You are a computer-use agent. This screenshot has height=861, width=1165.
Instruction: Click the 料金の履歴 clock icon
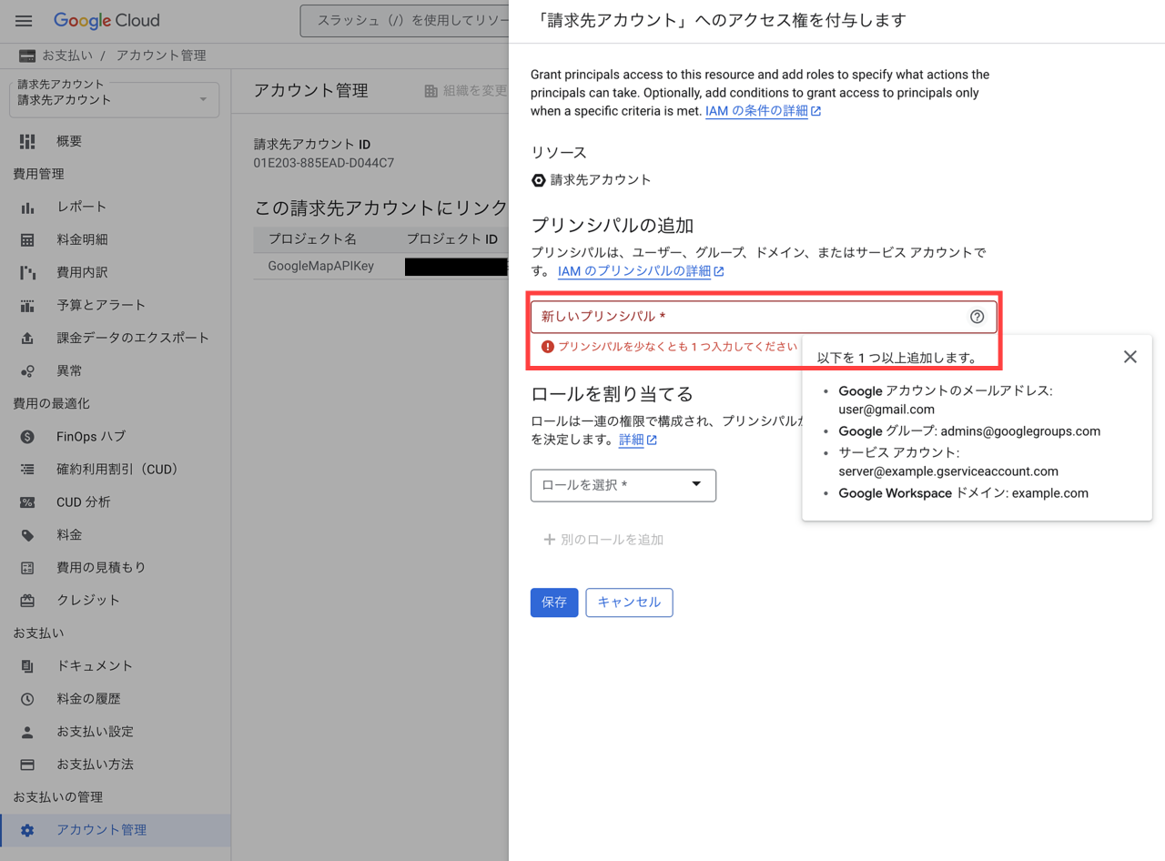pyautogui.click(x=27, y=698)
